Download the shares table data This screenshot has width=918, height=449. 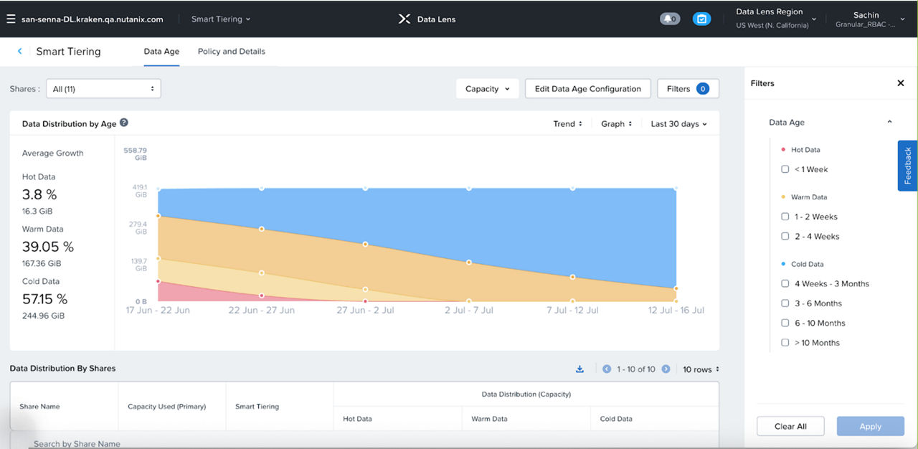tap(580, 369)
